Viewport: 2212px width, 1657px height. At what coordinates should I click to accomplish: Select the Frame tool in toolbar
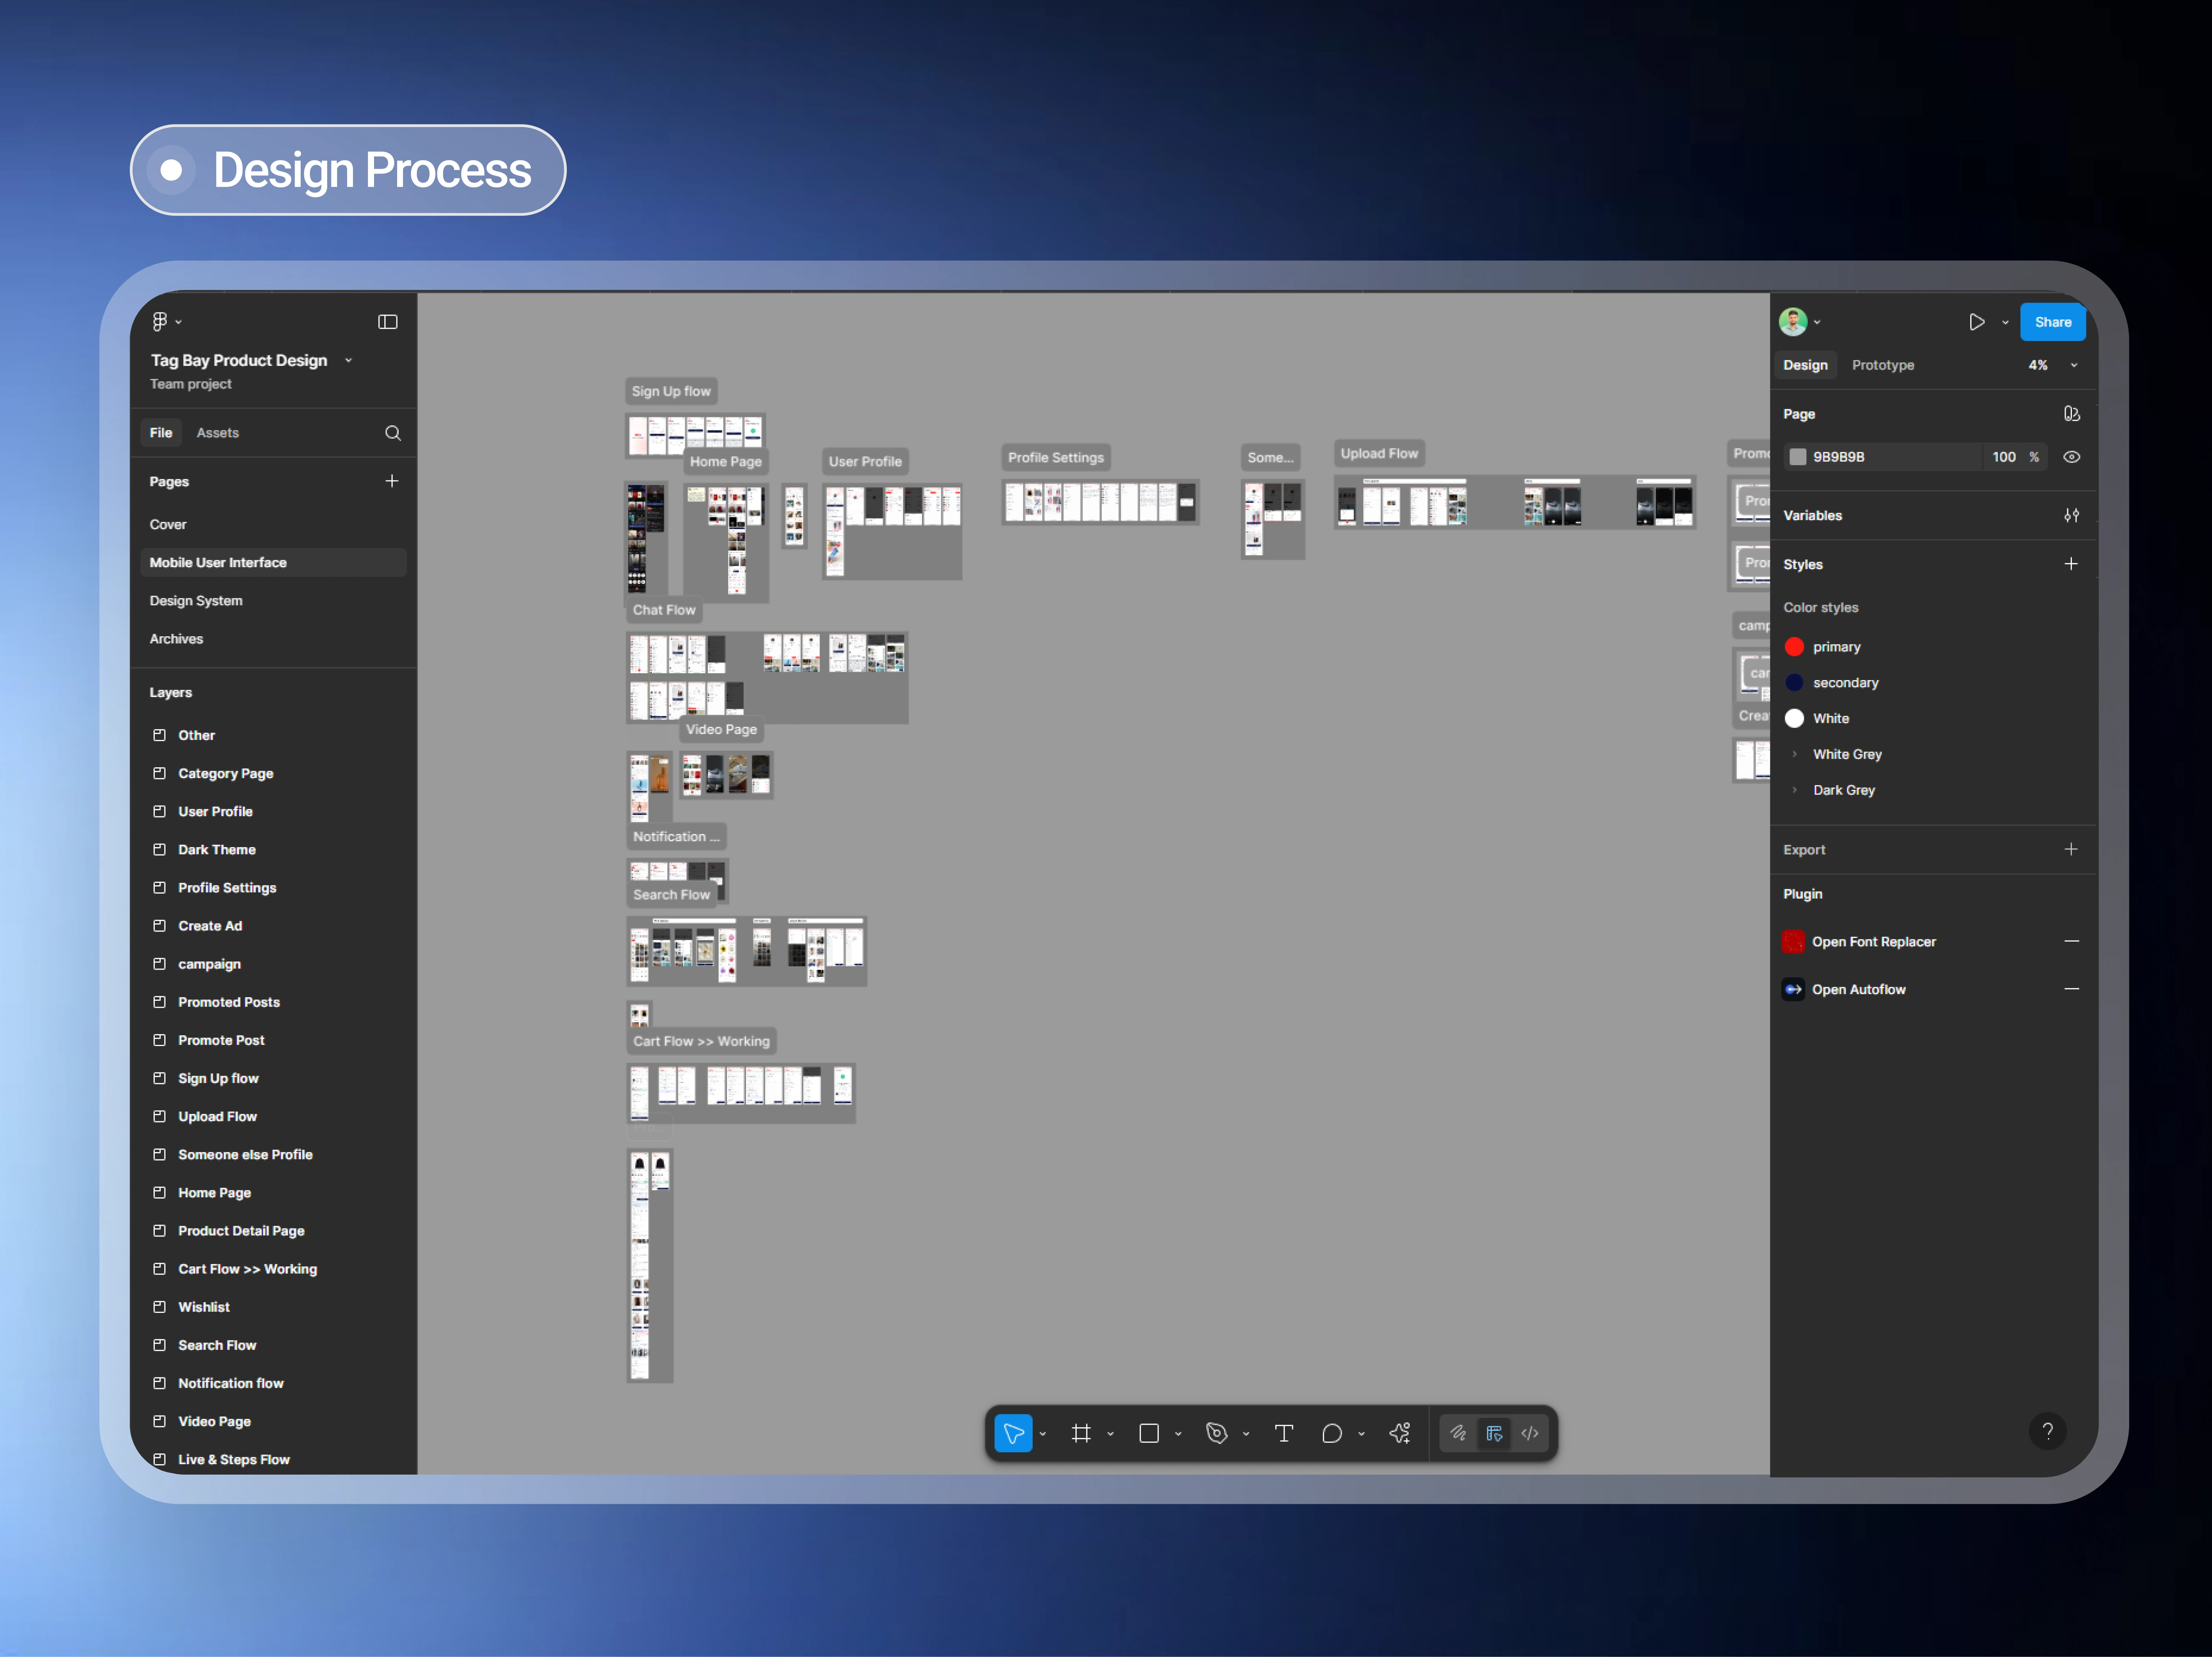tap(1081, 1433)
